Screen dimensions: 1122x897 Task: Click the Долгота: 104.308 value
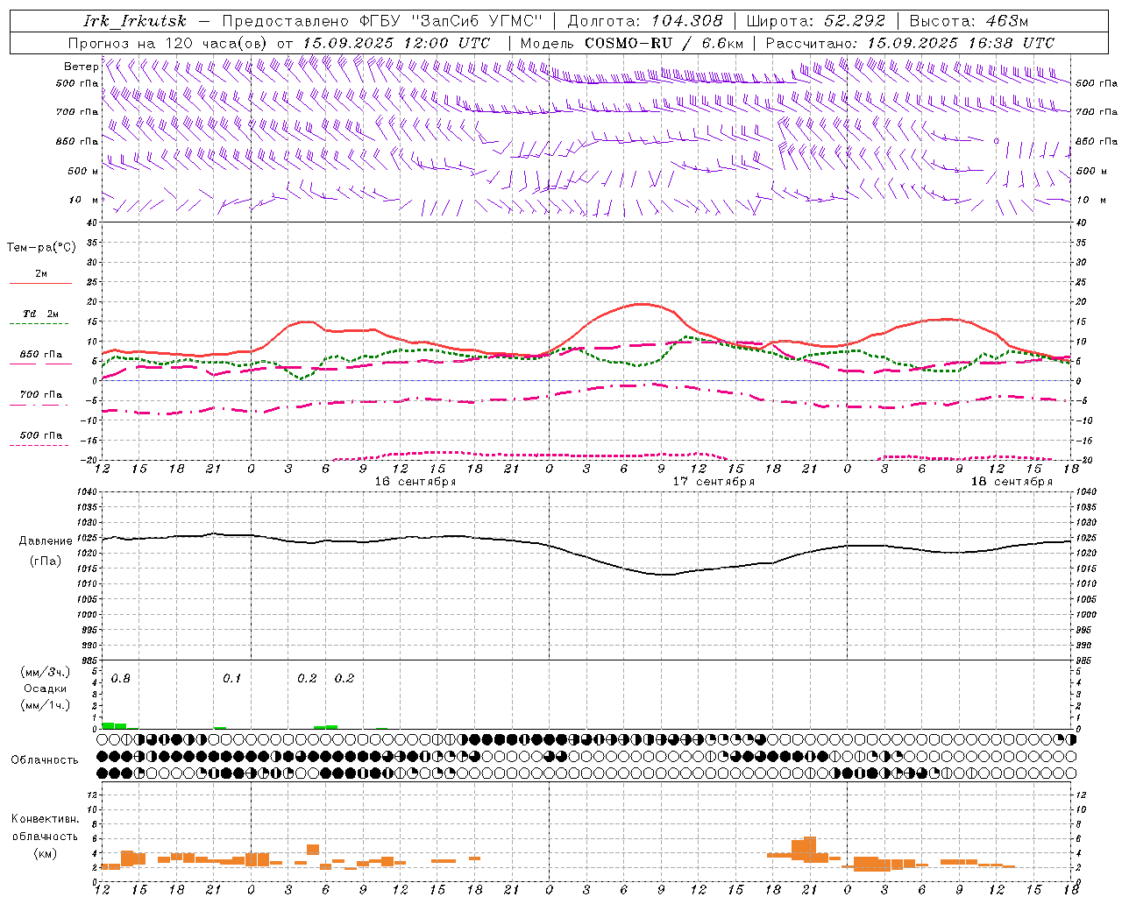pos(645,21)
